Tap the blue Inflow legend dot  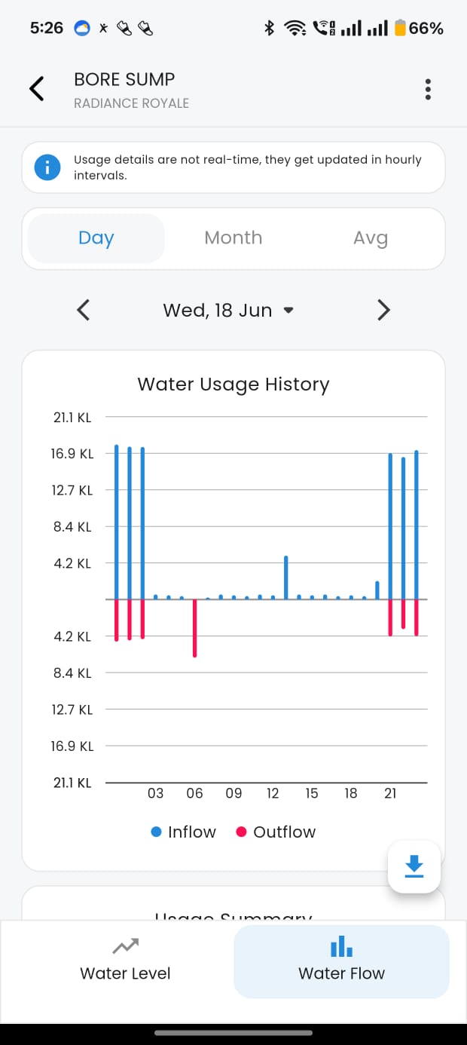[x=157, y=832]
